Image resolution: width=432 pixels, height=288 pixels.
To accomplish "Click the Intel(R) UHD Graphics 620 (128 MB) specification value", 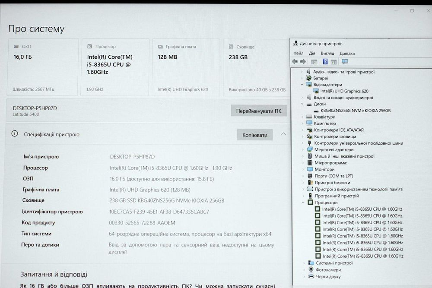I will tap(150, 190).
